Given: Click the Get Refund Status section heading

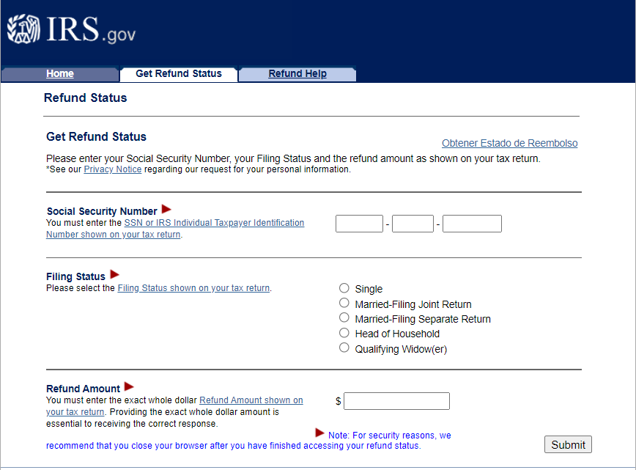Looking at the screenshot, I should click(96, 137).
